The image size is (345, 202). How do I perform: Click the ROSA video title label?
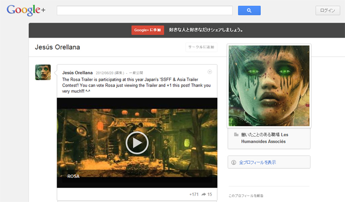[73, 176]
